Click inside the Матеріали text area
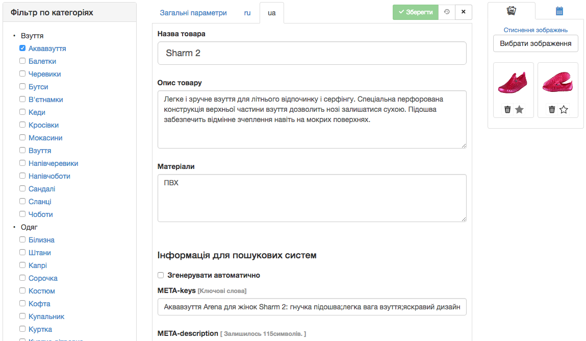 312,198
